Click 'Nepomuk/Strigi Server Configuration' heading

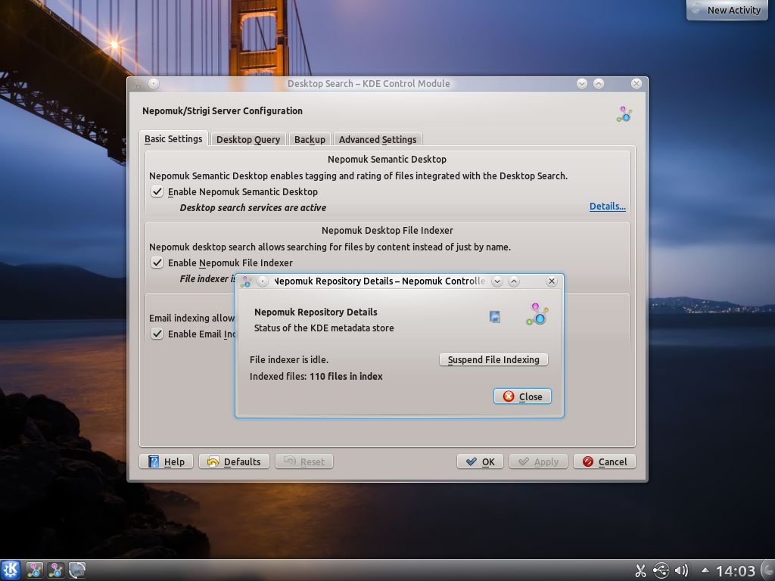pos(223,111)
